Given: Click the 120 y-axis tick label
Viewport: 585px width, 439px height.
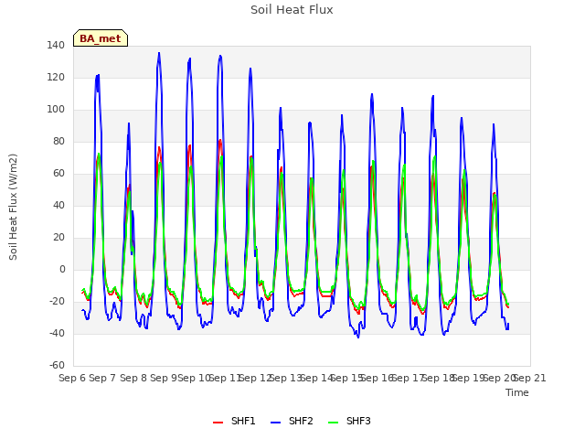Looking at the screenshot, I should (x=56, y=78).
